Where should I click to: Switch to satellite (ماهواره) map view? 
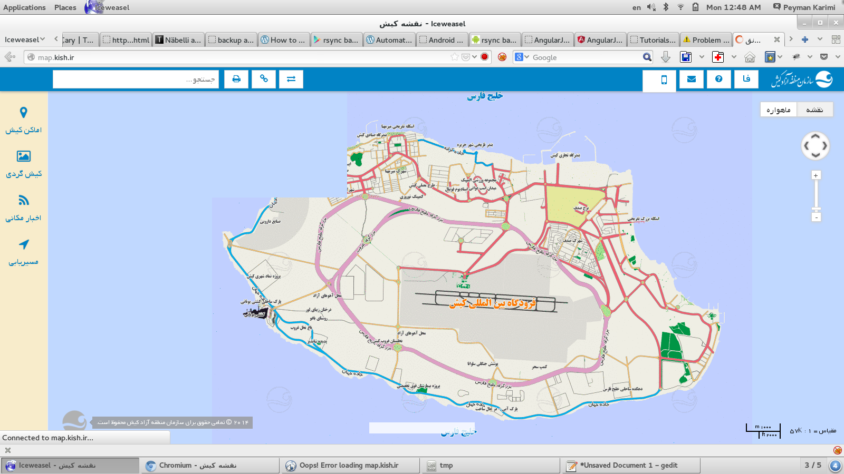tap(779, 110)
